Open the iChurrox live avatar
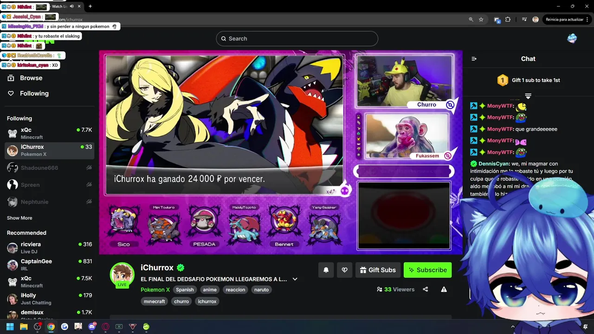This screenshot has height=334, width=594. 122,275
